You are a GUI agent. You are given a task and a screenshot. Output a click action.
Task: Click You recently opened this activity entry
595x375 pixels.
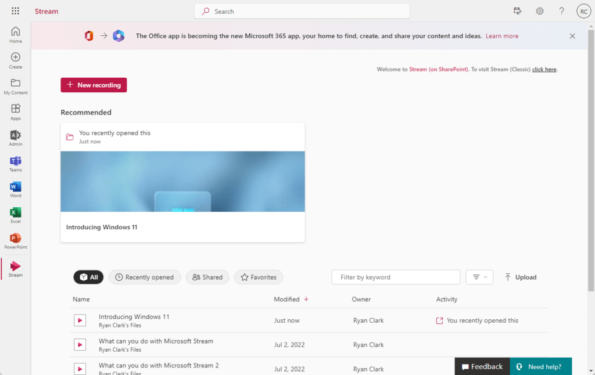coord(477,320)
